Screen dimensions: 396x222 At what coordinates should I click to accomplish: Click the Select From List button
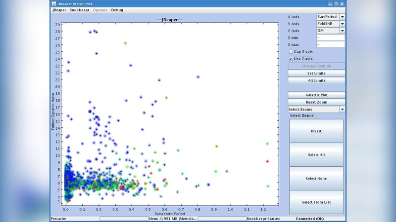click(316, 202)
